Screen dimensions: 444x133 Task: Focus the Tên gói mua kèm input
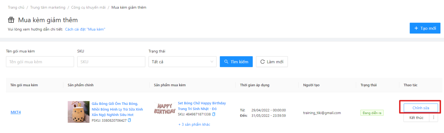[x=40, y=62]
